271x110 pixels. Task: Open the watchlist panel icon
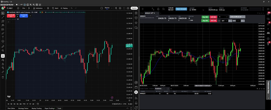136,13
